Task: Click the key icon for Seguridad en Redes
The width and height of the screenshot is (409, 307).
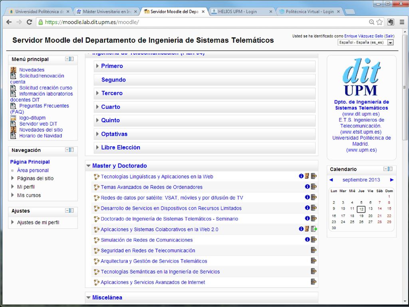Action: coord(314,250)
